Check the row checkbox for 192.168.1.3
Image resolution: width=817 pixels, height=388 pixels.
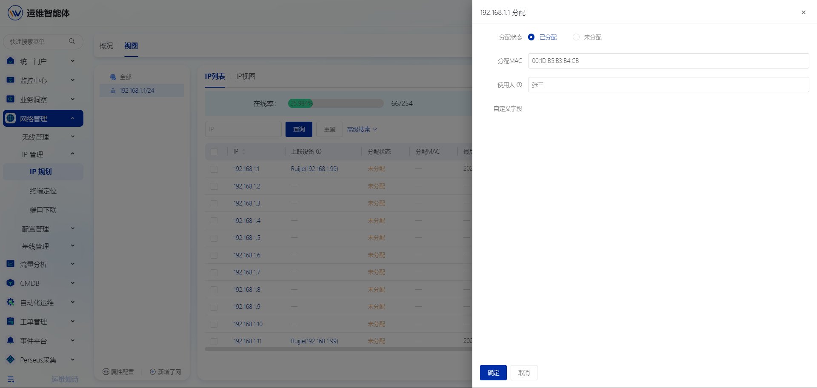coord(214,204)
